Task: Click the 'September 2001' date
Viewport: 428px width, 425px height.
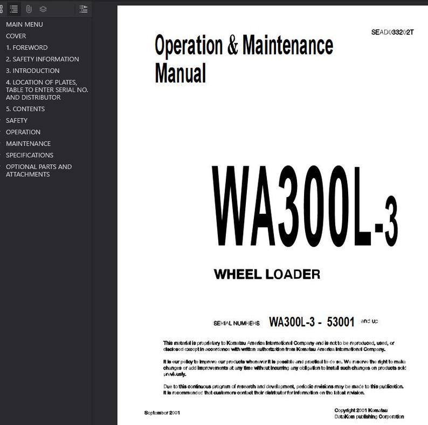Action: click(x=162, y=413)
